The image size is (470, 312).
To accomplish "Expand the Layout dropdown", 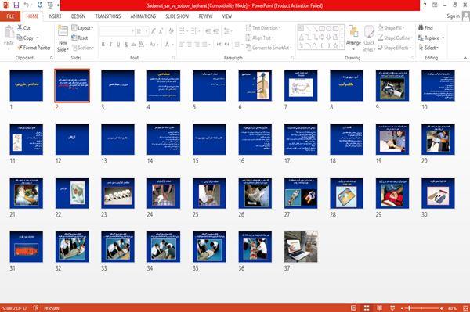I will 82,28.
